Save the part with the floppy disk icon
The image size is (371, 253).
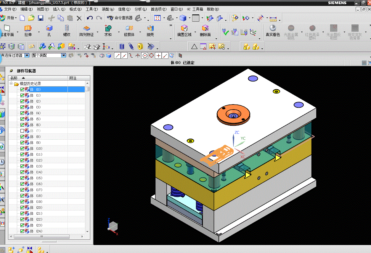click(x=41, y=18)
